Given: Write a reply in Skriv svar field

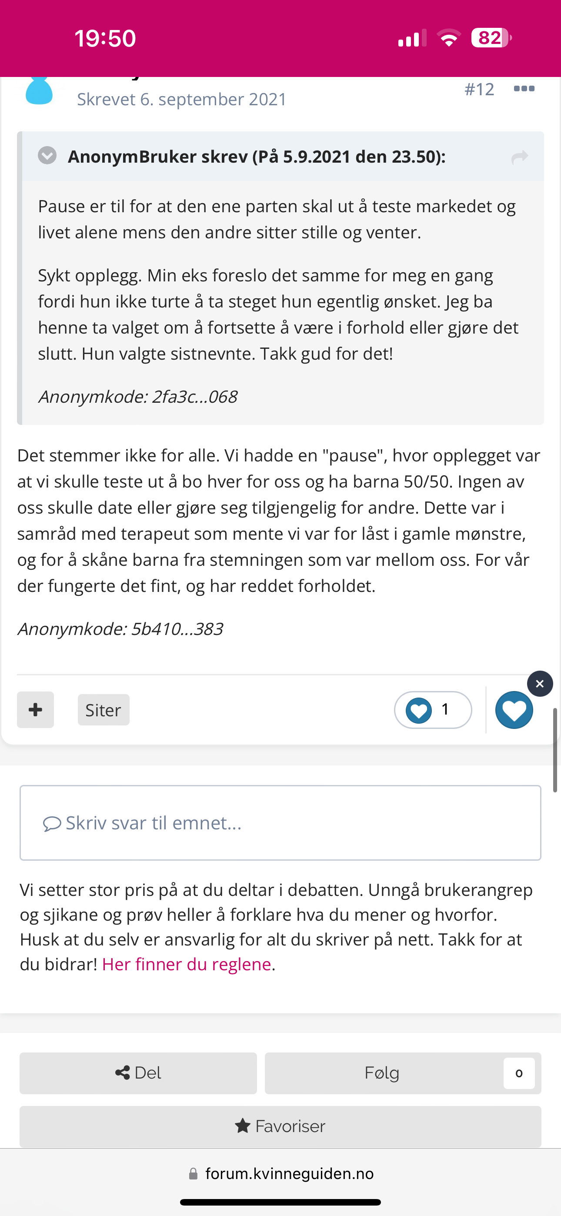Looking at the screenshot, I should coord(280,823).
